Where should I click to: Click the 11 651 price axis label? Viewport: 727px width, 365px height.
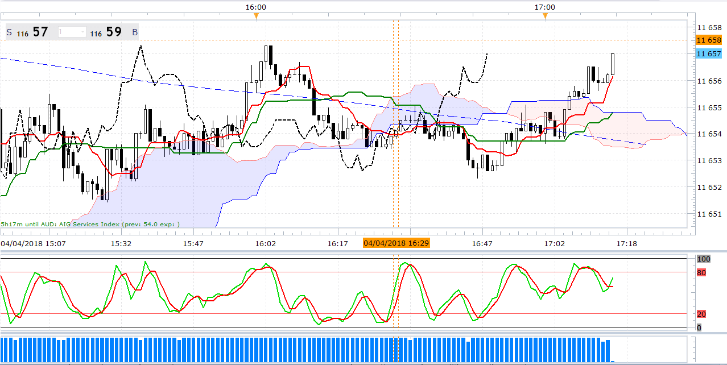click(709, 214)
